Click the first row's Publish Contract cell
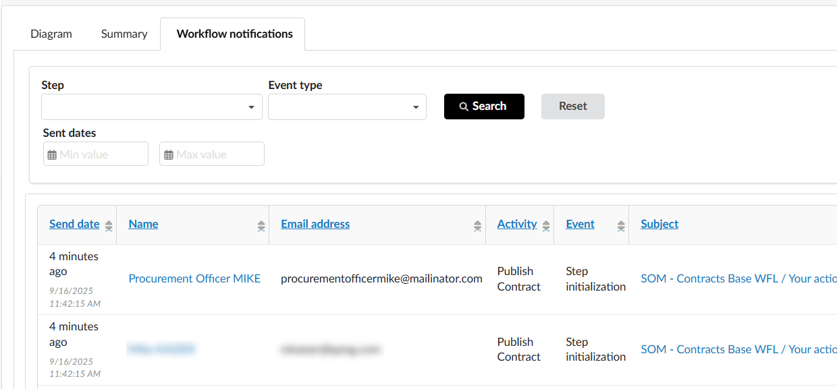837x389 pixels. [x=519, y=278]
